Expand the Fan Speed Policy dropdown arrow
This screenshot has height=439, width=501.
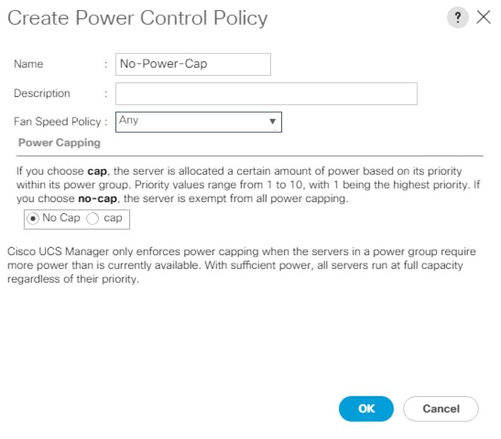pyautogui.click(x=272, y=121)
